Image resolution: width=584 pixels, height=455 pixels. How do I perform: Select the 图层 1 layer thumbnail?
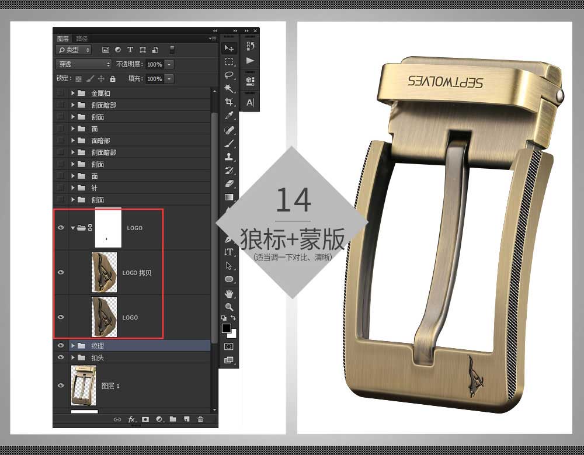pyautogui.click(x=84, y=385)
